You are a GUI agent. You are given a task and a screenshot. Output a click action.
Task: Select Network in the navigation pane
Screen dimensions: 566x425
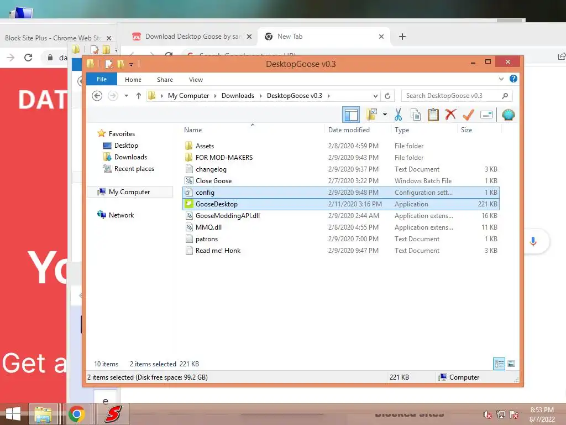point(121,215)
